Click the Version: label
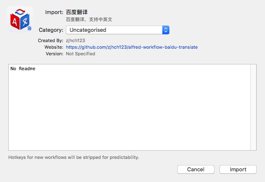Screen dimensions: 265x182 pyautogui.click(x=54, y=54)
